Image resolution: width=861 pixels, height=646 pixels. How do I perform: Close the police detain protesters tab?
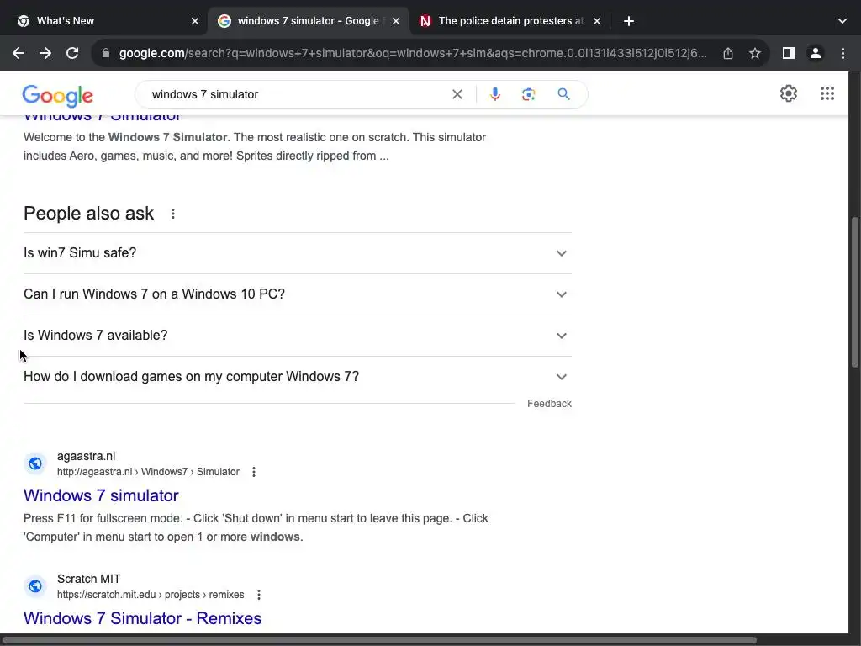click(597, 21)
